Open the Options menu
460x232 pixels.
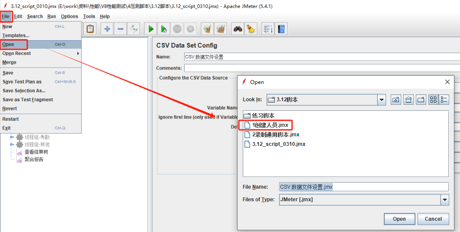click(69, 16)
